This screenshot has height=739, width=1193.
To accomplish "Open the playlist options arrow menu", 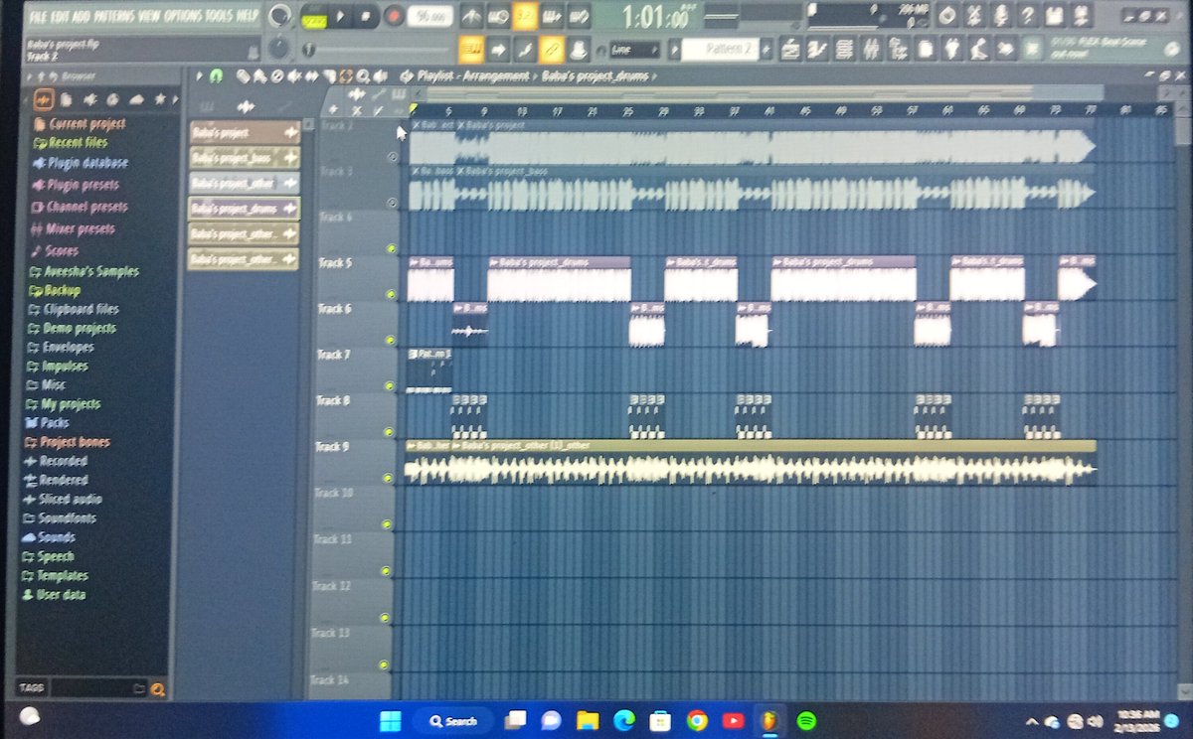I will pyautogui.click(x=199, y=76).
